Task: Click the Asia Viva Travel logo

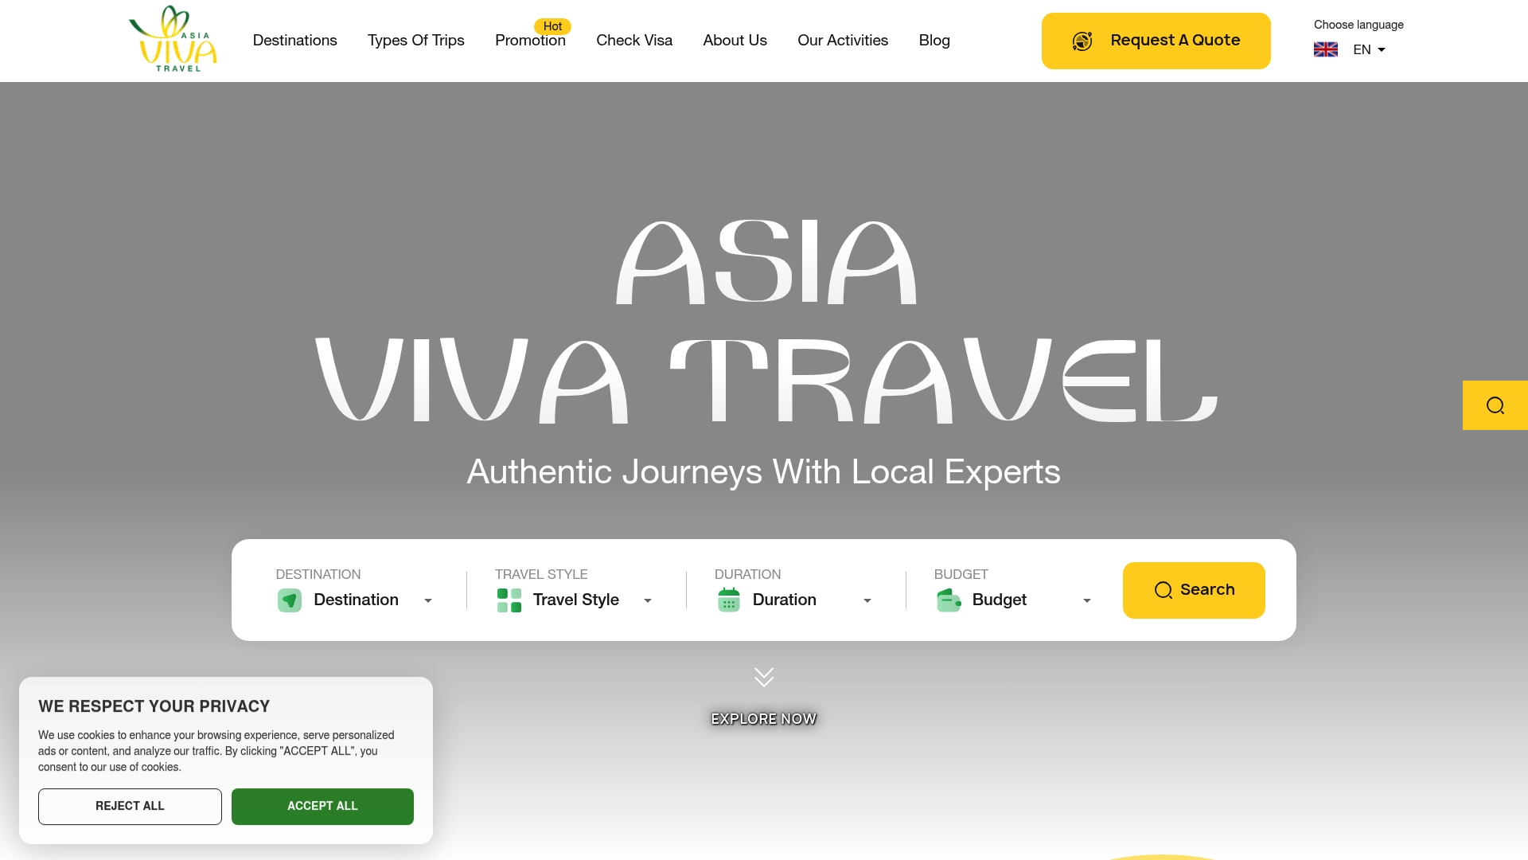Action: coord(173,39)
